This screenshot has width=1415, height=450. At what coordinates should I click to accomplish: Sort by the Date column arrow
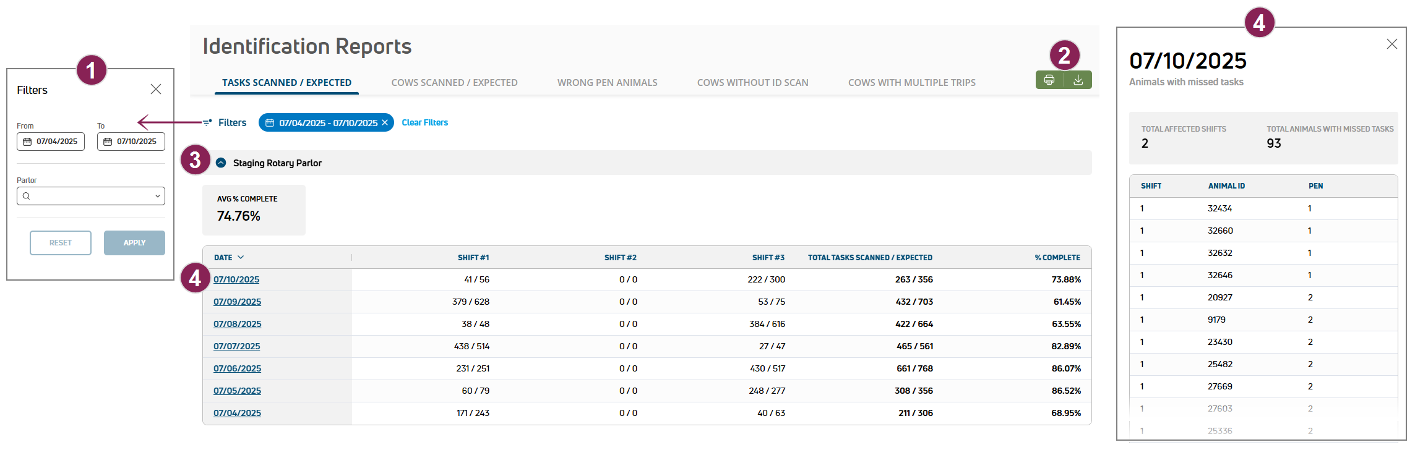241,257
